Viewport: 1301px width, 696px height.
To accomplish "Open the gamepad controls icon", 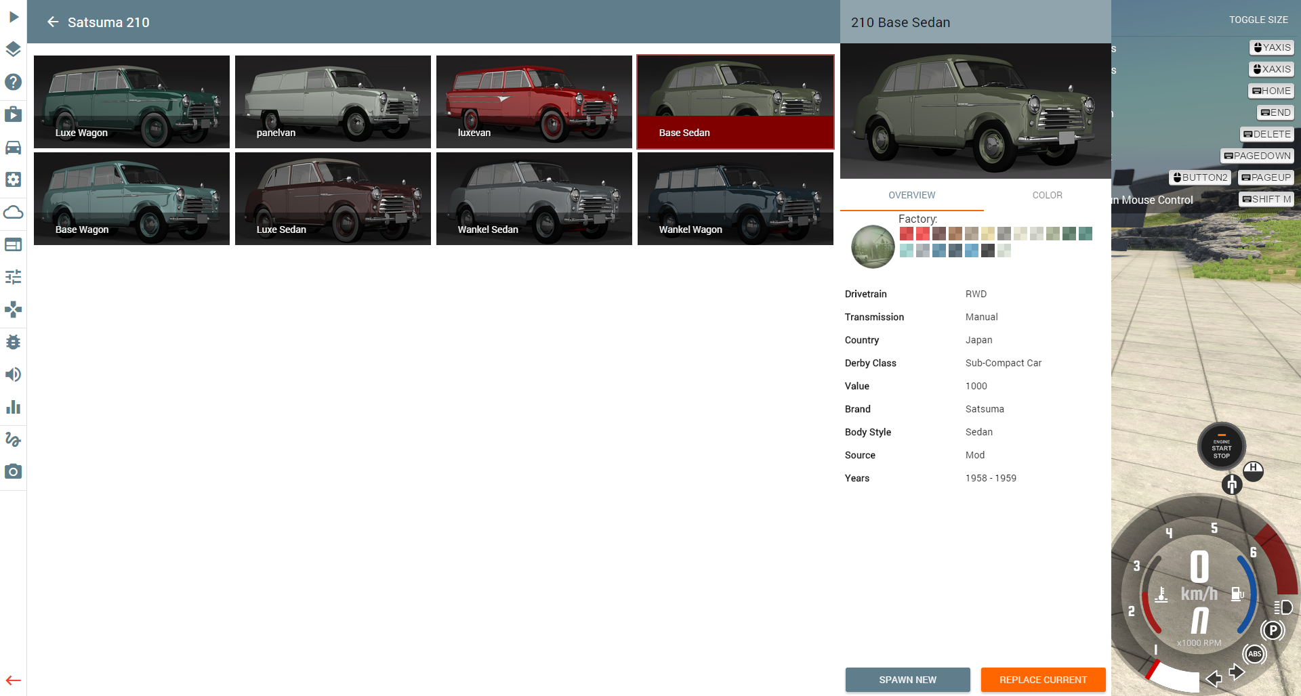I will [x=14, y=309].
